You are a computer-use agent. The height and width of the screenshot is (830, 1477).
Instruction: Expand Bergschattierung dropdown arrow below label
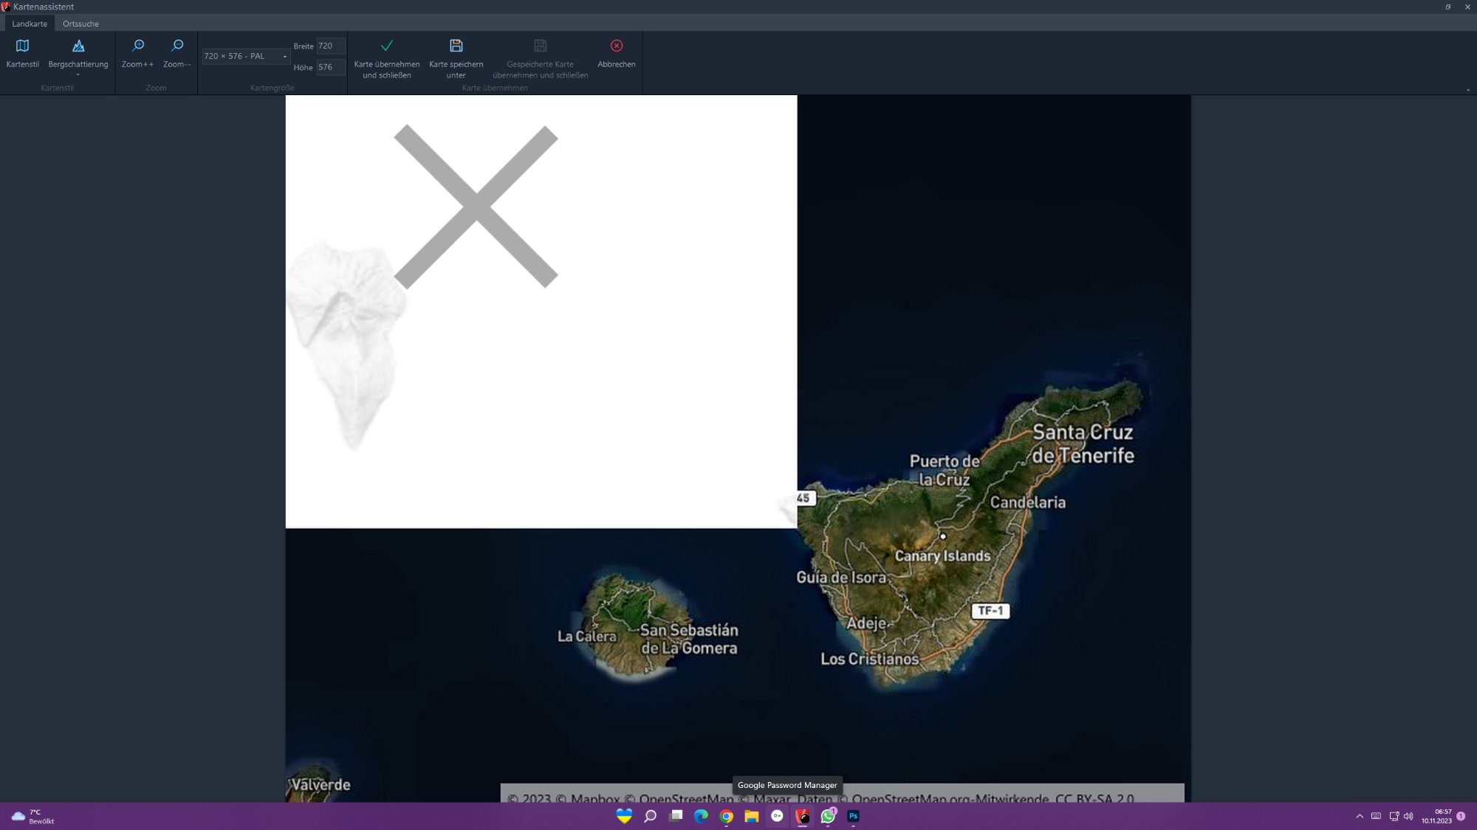point(78,75)
